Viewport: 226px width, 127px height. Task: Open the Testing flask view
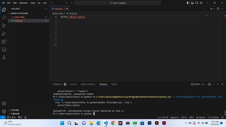pyautogui.click(x=4, y=58)
